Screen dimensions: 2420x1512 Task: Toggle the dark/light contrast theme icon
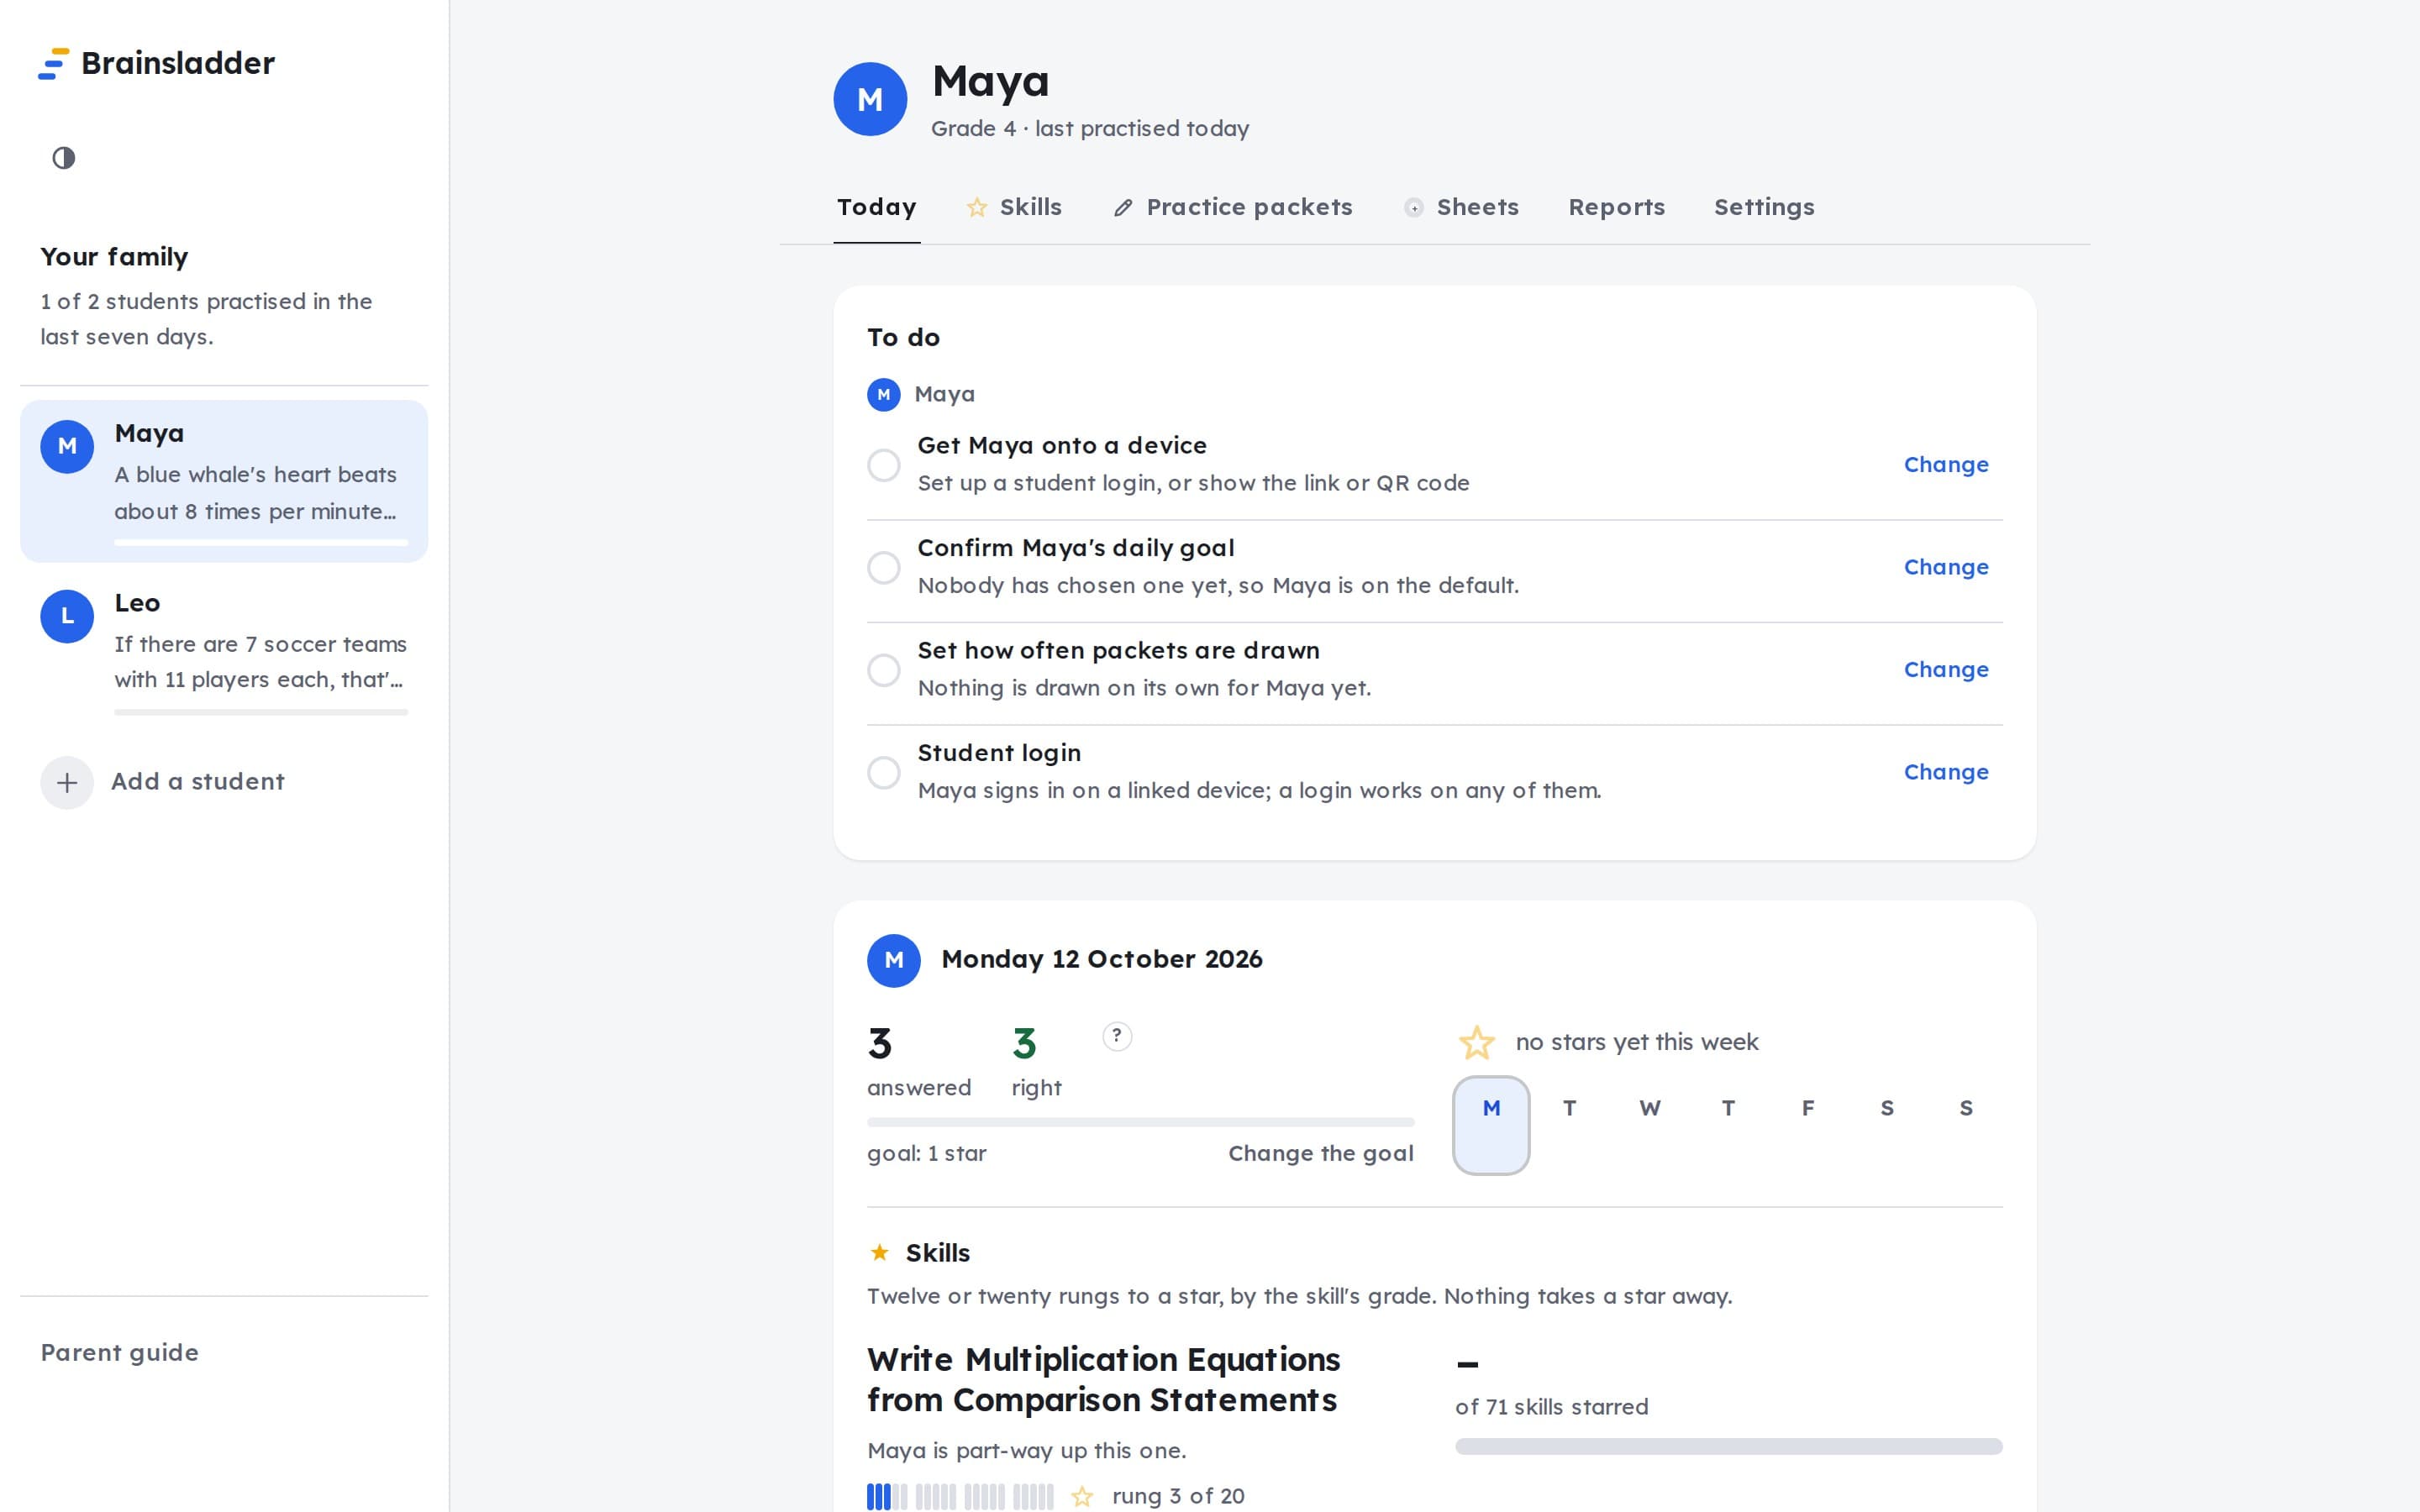coord(64,158)
